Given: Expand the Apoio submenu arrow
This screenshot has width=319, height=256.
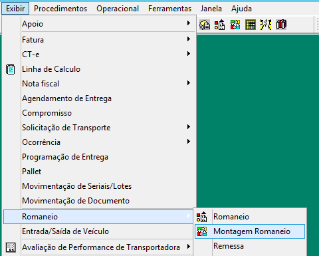Looking at the screenshot, I should (189, 23).
